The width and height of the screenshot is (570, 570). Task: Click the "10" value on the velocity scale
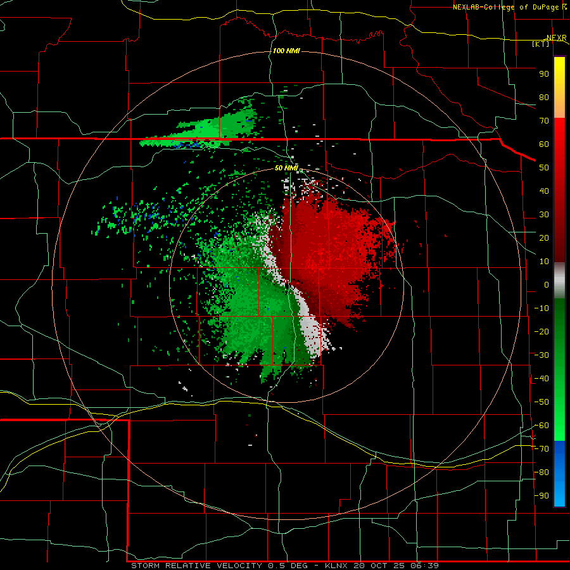pyautogui.click(x=544, y=262)
